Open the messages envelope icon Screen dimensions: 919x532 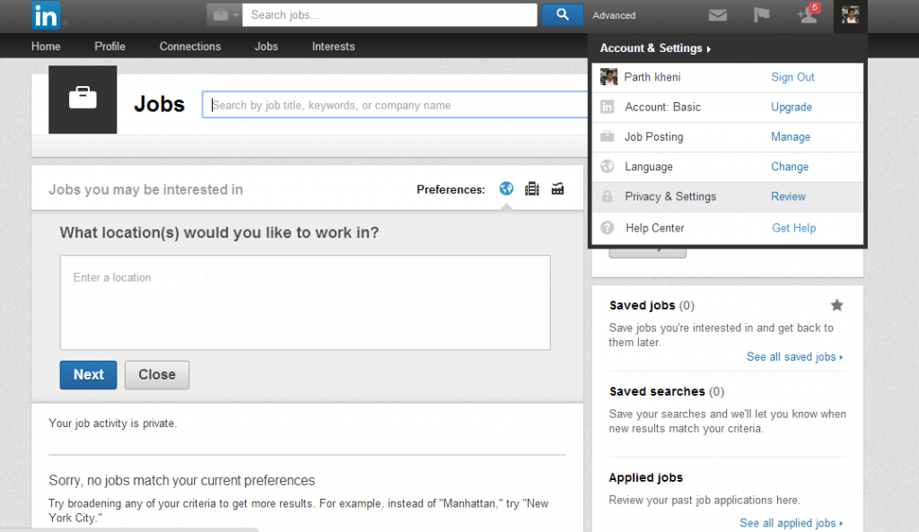coord(717,15)
